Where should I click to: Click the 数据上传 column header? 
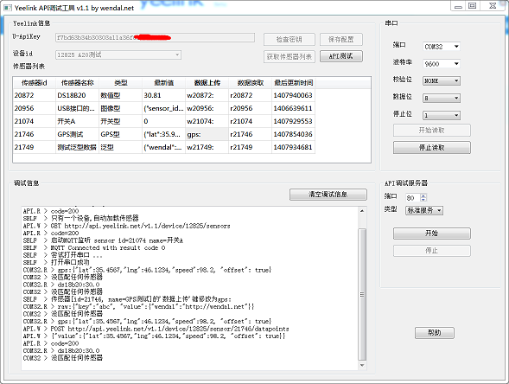tap(207, 83)
